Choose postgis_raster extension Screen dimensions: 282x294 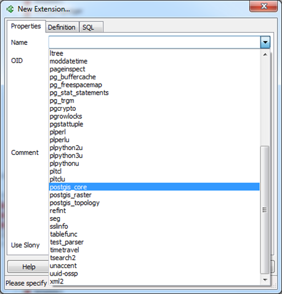(155, 195)
